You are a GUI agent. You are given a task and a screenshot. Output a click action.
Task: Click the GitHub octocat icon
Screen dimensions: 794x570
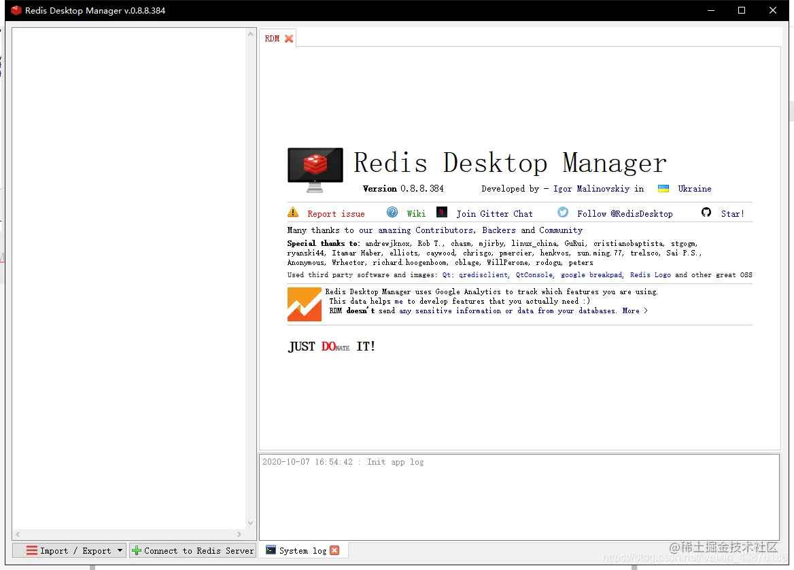[706, 212]
